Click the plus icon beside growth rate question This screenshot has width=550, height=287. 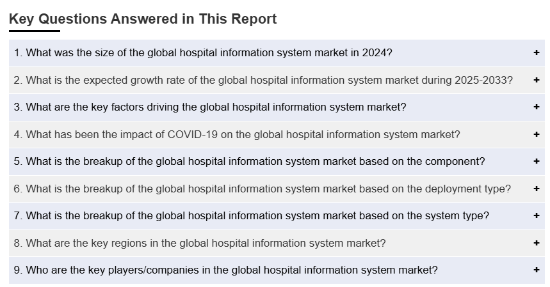click(x=536, y=80)
